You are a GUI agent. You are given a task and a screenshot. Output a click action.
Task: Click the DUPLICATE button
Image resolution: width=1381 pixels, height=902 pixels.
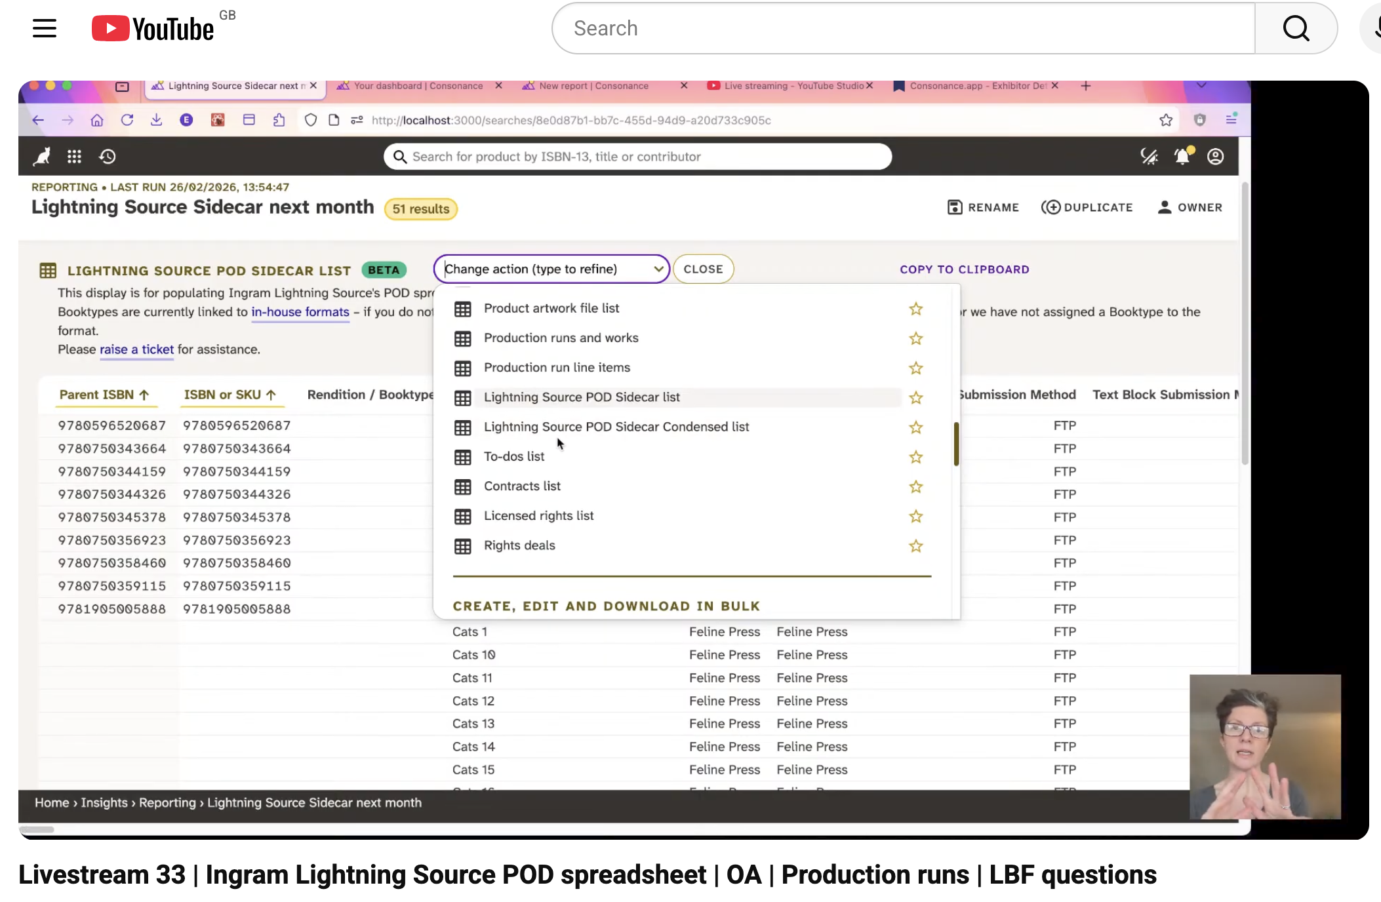(1087, 207)
